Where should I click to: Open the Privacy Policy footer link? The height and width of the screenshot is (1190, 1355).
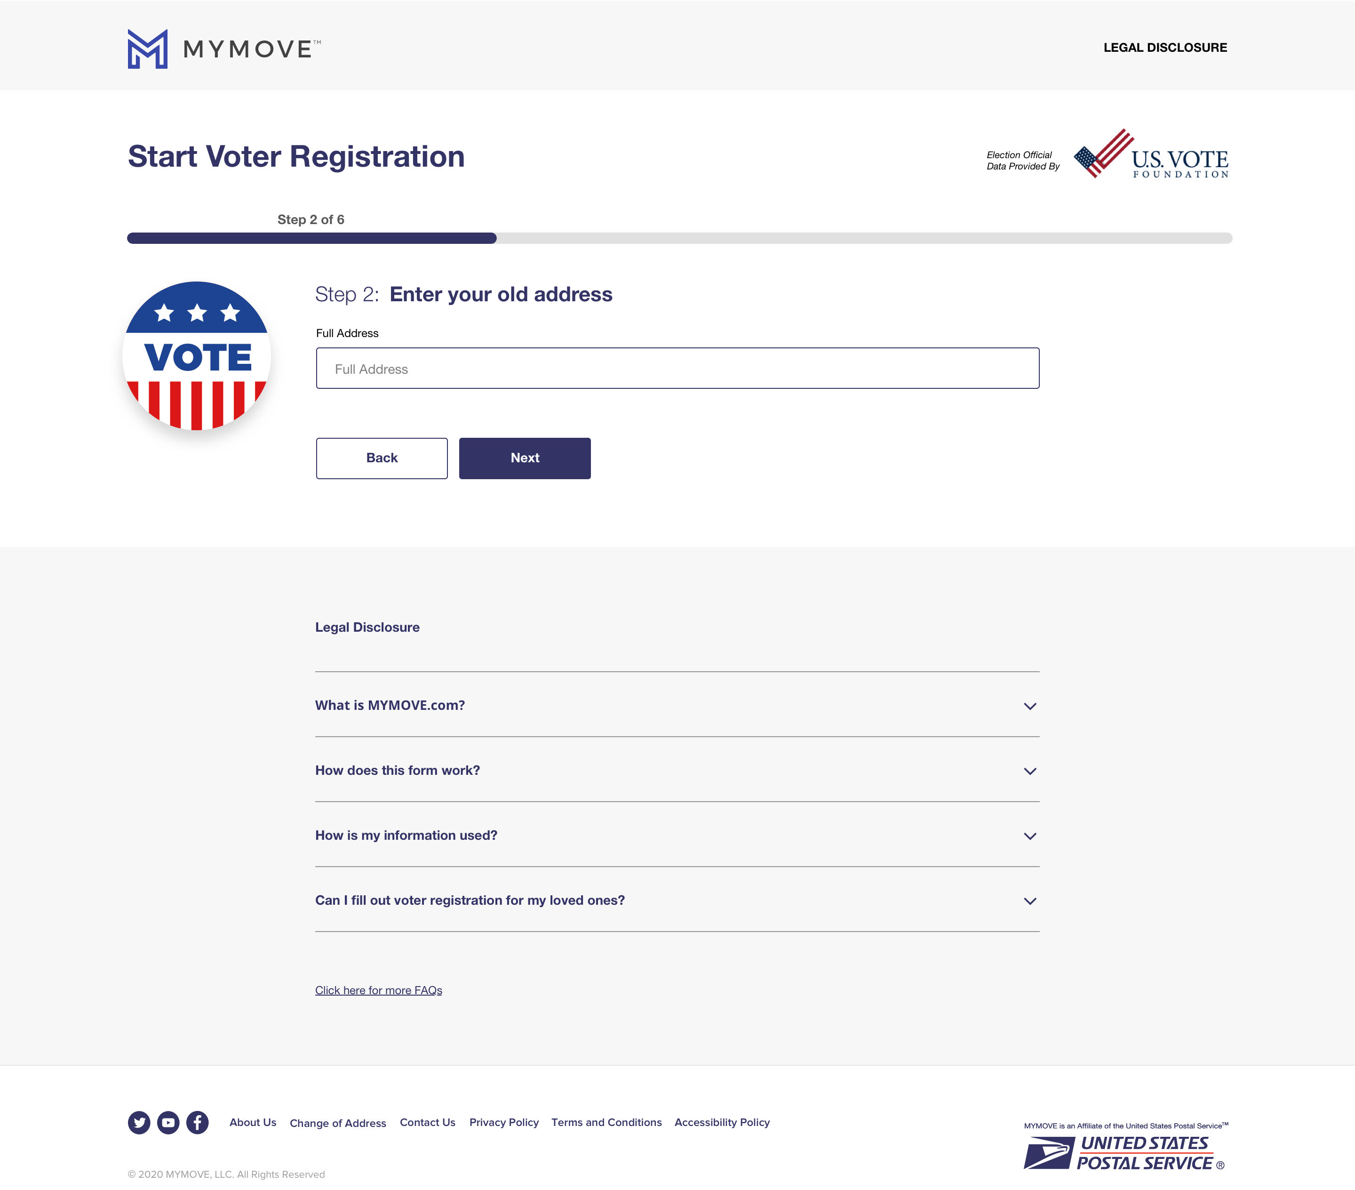504,1122
